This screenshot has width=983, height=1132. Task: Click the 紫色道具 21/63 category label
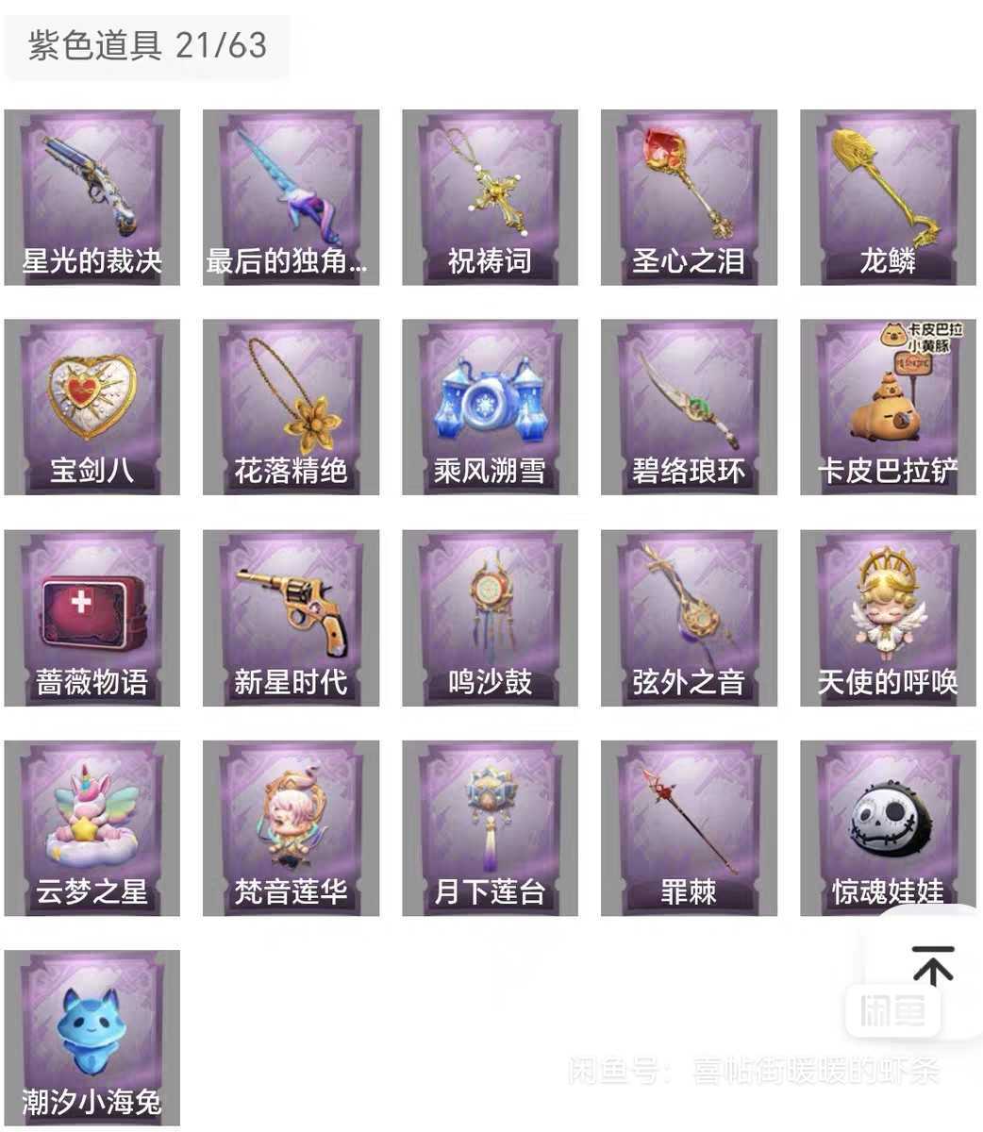coord(147,45)
